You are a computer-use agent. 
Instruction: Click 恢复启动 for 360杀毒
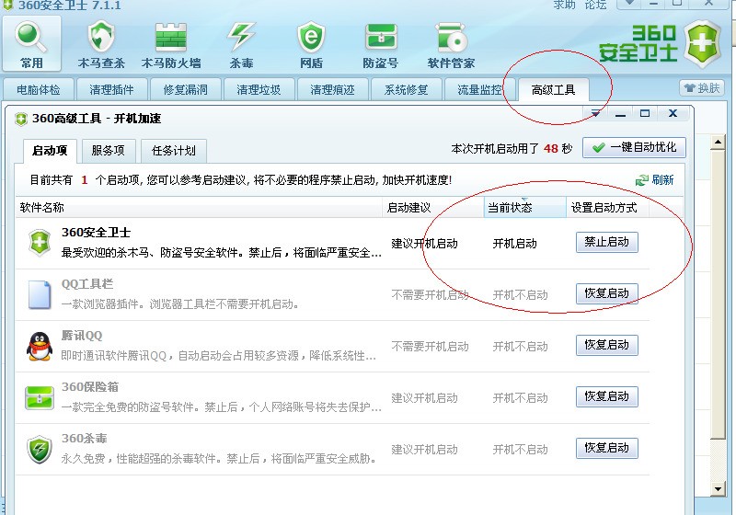[607, 449]
